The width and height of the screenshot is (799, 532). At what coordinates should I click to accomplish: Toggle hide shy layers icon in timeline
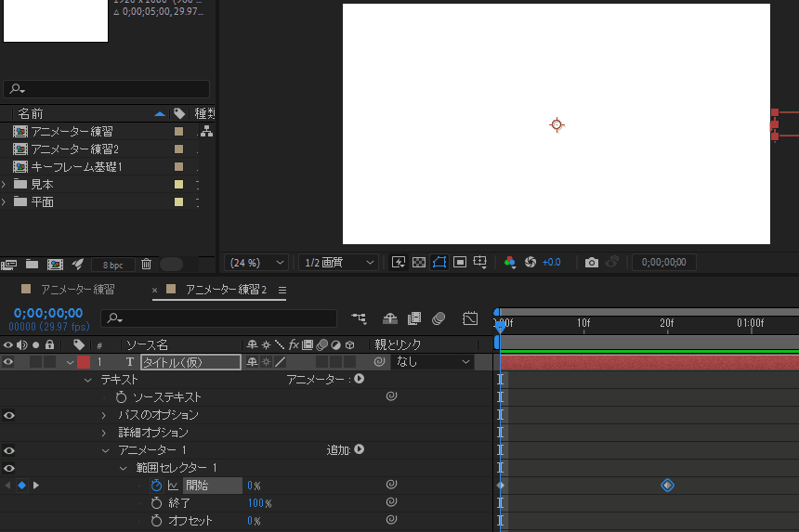pyautogui.click(x=390, y=318)
